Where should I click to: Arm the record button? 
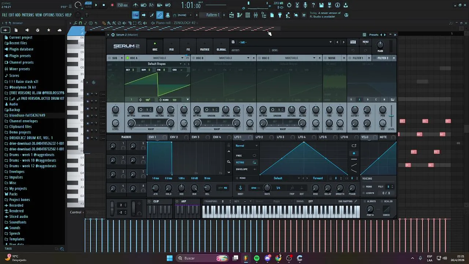click(x=112, y=5)
